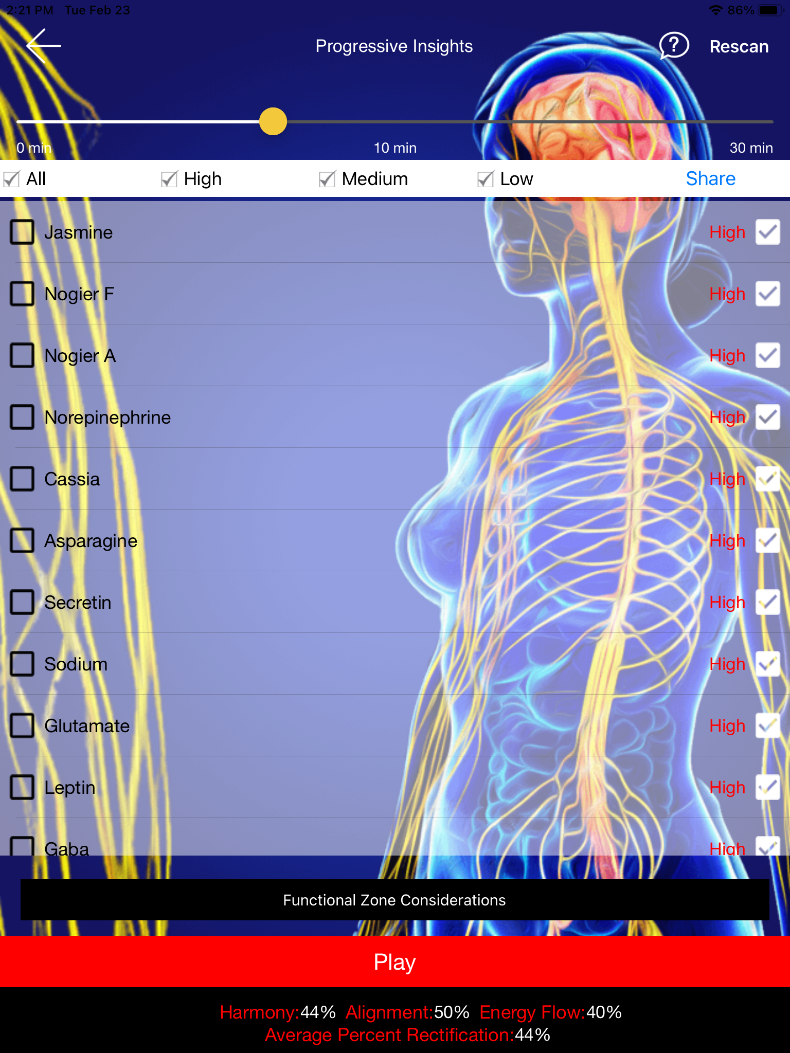
Task: Untick the checkmark right of Sodium
Action: click(x=767, y=664)
